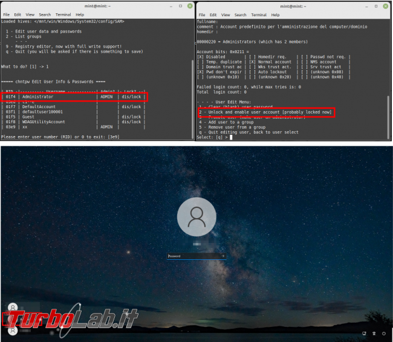Open Search menu in the right terminal

pos(241,15)
